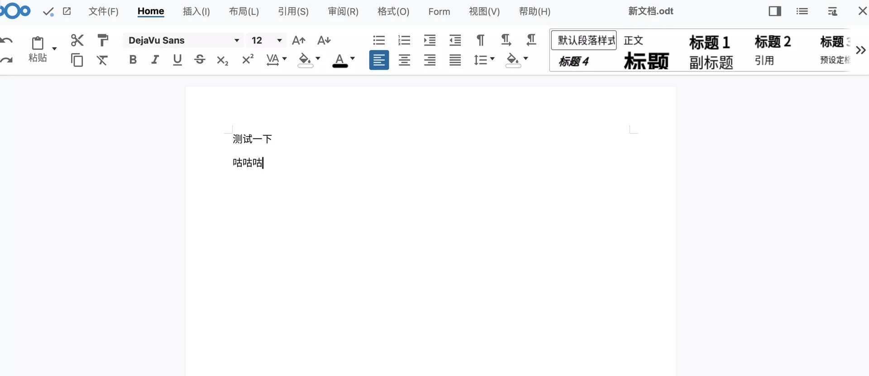
Task: Apply 默认段落样式 paragraph style
Action: tap(584, 41)
